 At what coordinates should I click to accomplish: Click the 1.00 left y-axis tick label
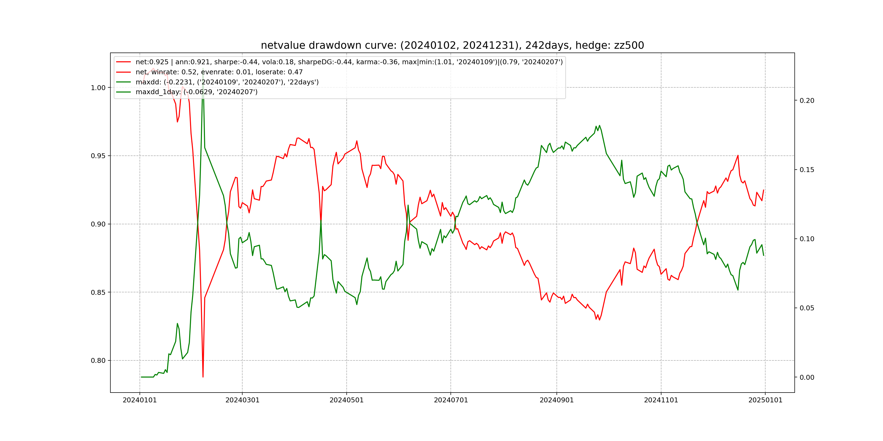pos(98,88)
